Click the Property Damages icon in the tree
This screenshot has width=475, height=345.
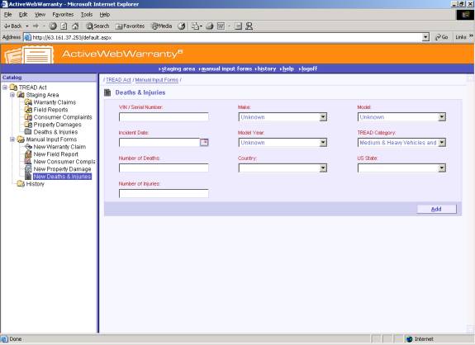(28, 125)
